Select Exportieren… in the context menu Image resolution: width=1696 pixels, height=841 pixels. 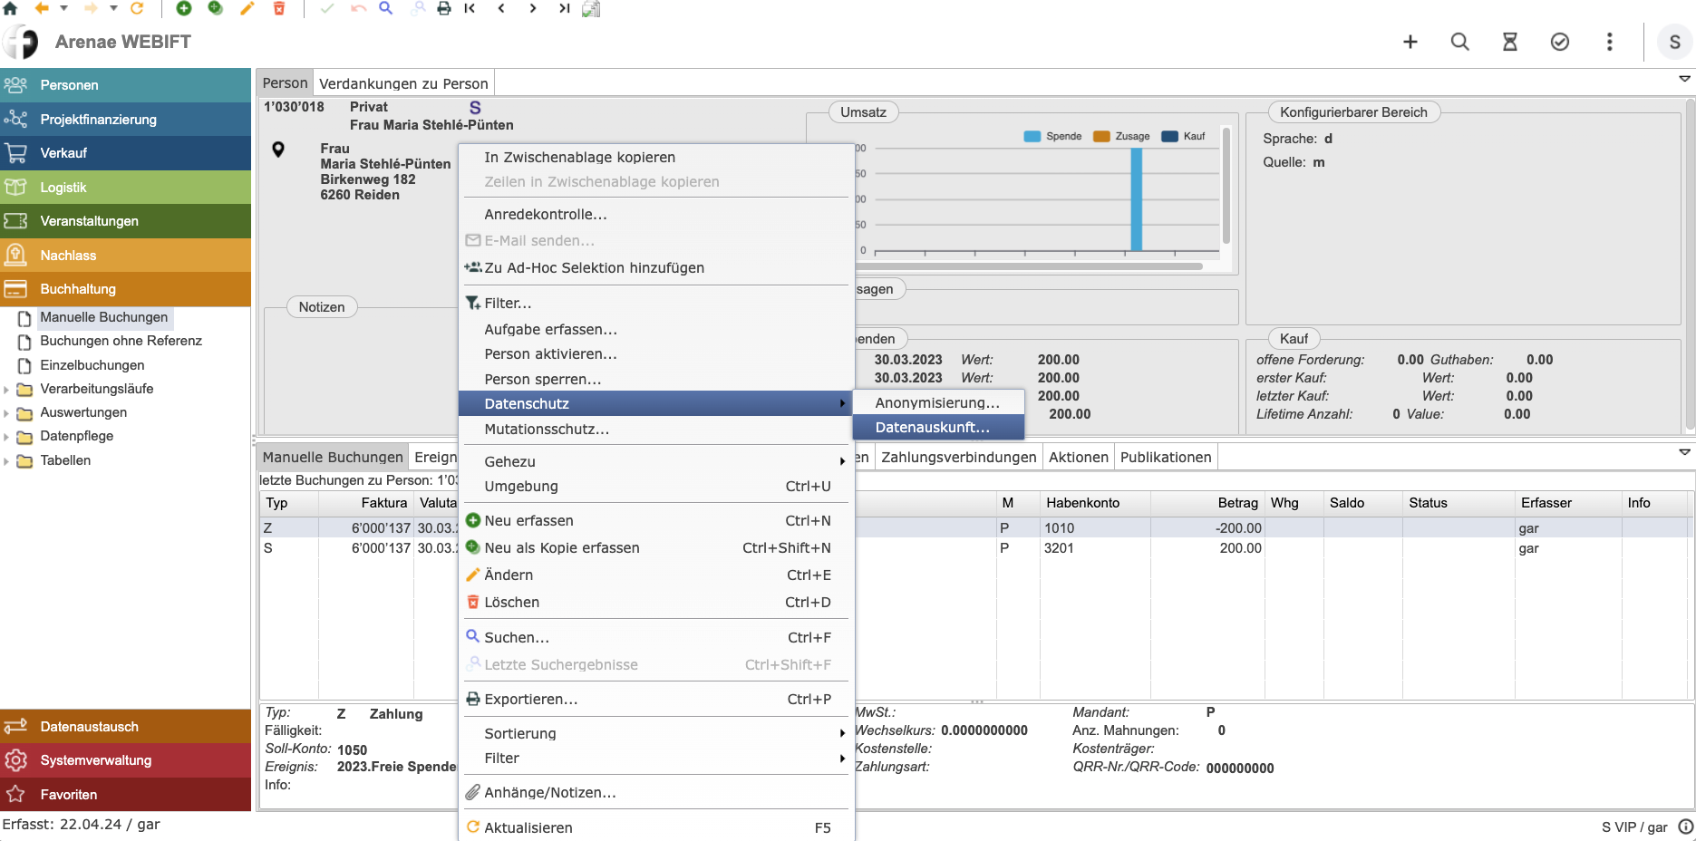point(530,699)
